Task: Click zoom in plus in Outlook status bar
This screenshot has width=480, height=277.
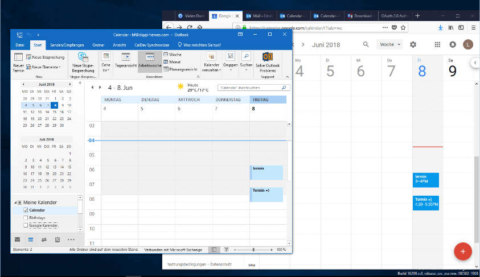Action: tap(271, 250)
